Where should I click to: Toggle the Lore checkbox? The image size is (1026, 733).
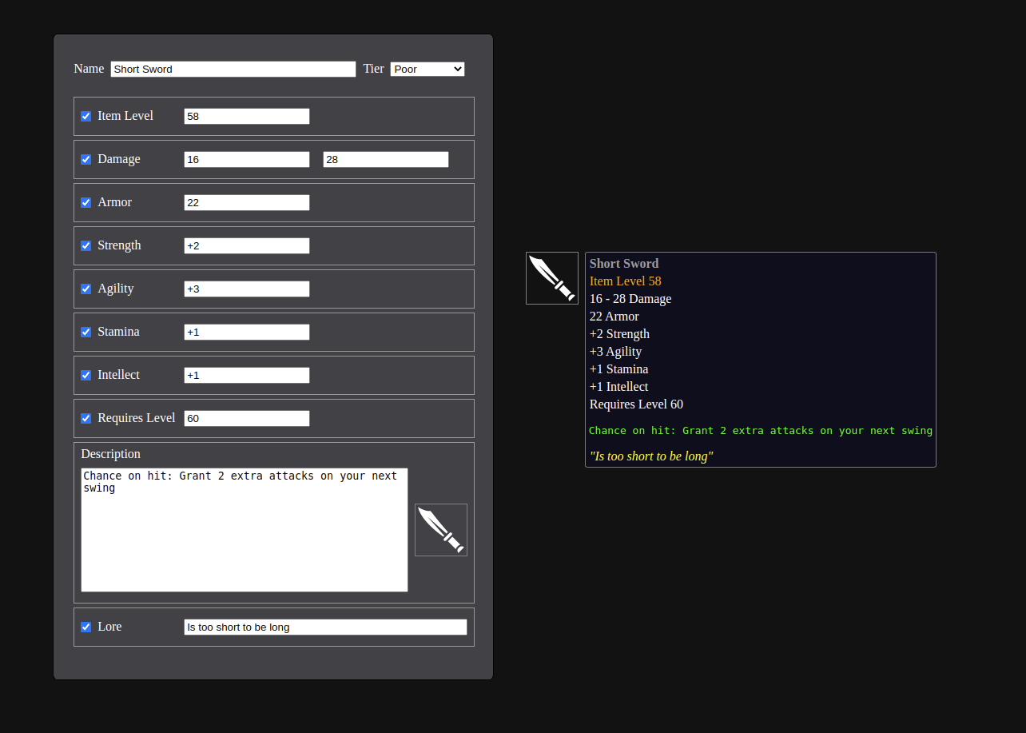(x=86, y=627)
